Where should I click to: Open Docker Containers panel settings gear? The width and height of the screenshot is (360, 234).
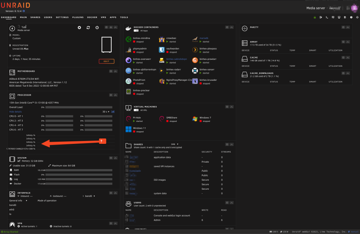click(x=227, y=27)
